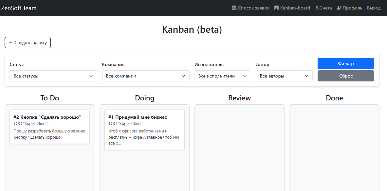Select card "#2 Кнопка Сделать хорошо"
Screen dimensions: 387x191
point(49,127)
